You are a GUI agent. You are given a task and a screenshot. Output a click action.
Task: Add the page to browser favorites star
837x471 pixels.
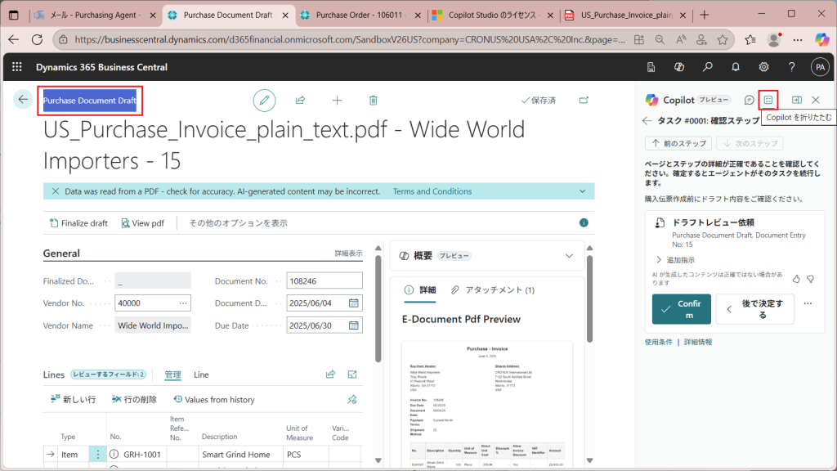point(723,39)
